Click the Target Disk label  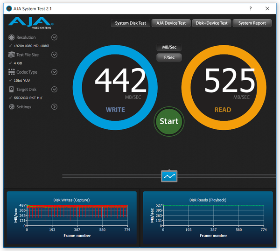[x=27, y=90]
